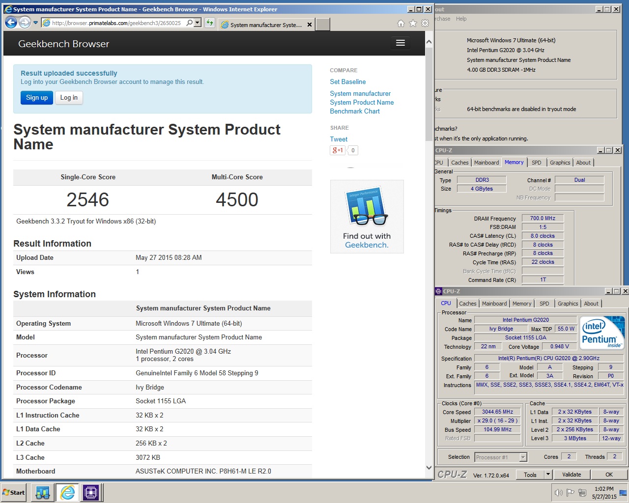Switch to Mainboard tab in lower CPU-Z window
The image size is (629, 503).
click(494, 304)
